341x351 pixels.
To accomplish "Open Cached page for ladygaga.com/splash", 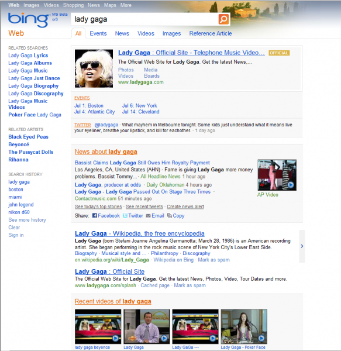I will click(155, 285).
